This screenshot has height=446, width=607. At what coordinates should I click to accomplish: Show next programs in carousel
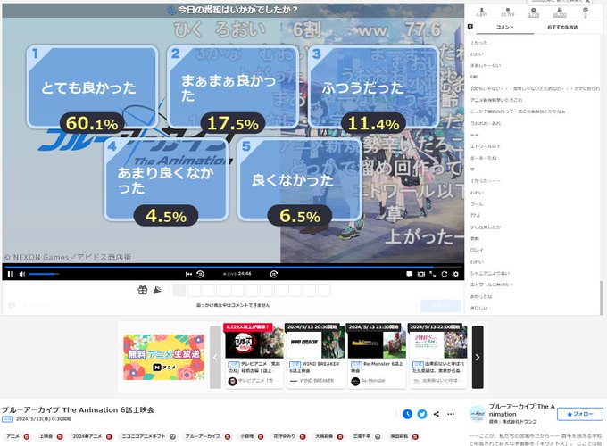coord(478,357)
